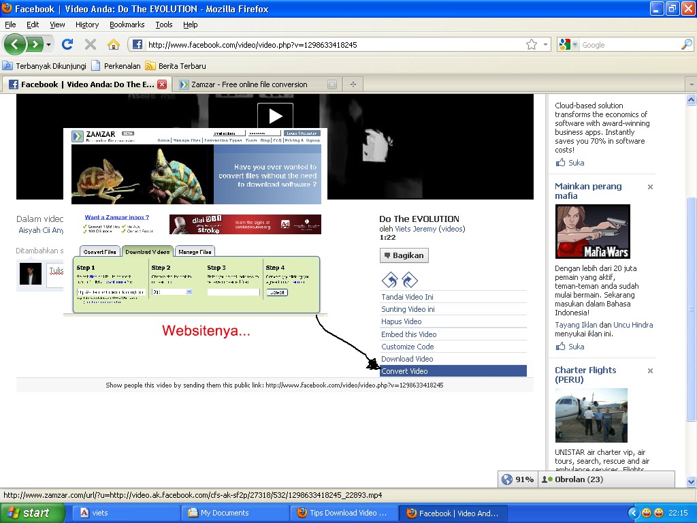Open the Help menu

[191, 25]
